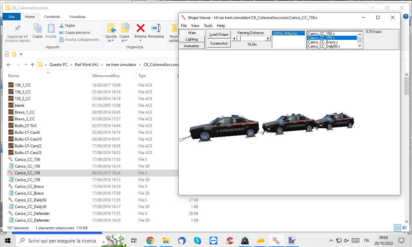The width and height of the screenshot is (412, 247).
Task: Open the File menu in Shape Viewer
Action: pos(184,26)
